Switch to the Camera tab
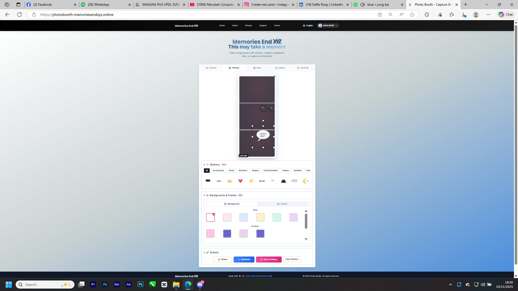518x291 pixels. (212, 68)
